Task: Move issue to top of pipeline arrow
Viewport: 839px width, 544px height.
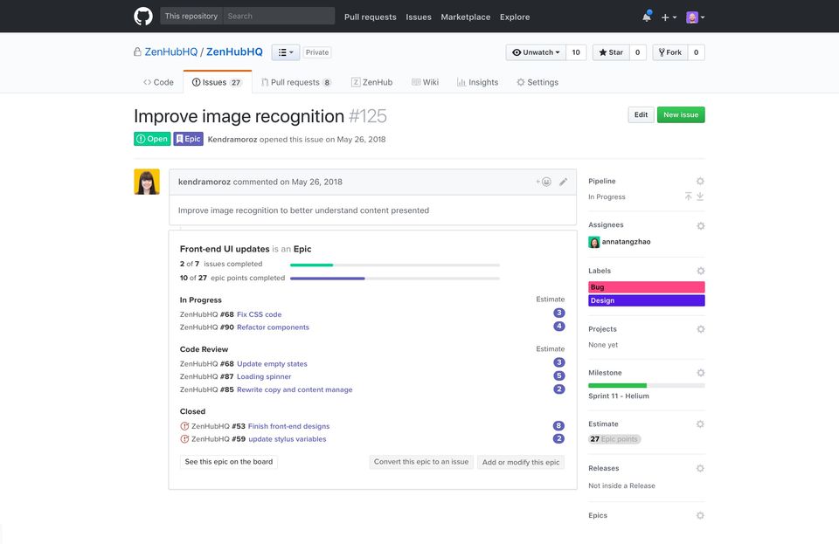Action: click(688, 196)
